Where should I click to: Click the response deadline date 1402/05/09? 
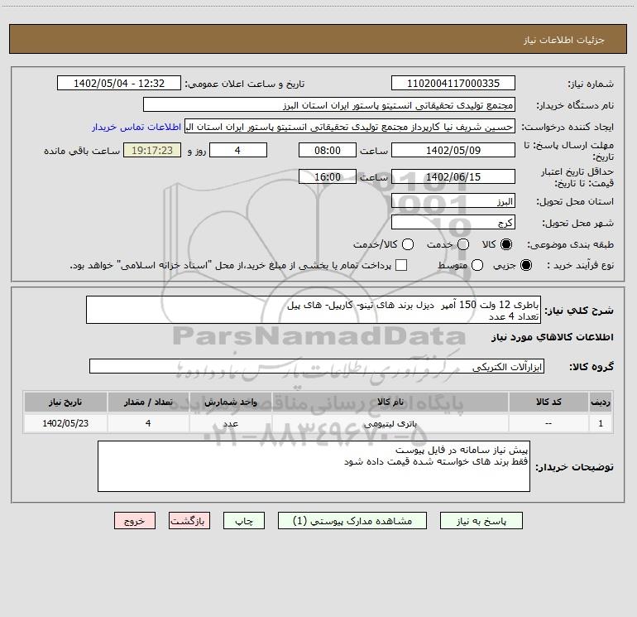click(453, 150)
